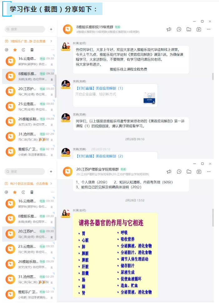This screenshot has width=219, height=304.
Task: Select the 23.云南医 chat in bottom list
Action: [29, 249]
